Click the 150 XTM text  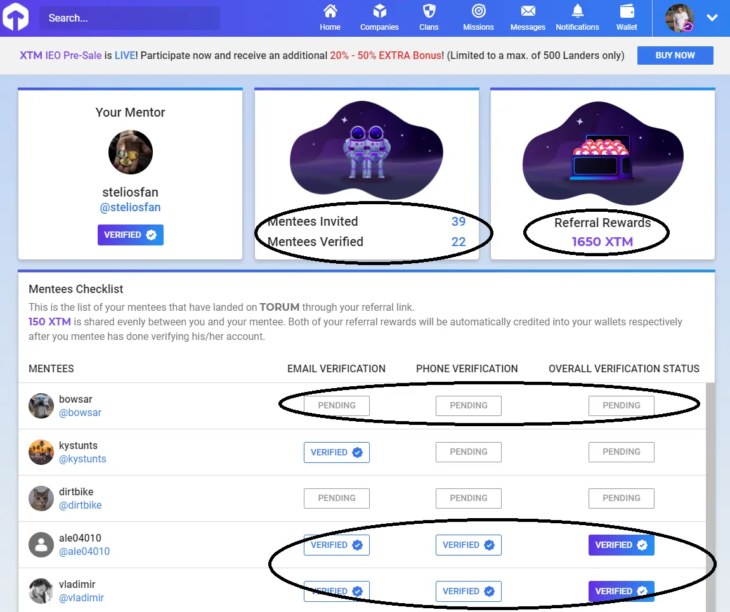coord(50,322)
